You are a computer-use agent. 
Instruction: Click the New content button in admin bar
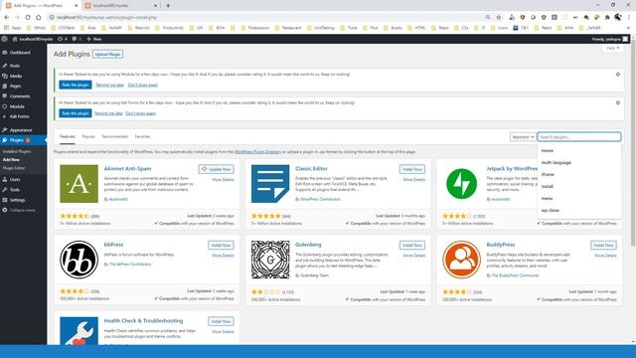coord(94,39)
